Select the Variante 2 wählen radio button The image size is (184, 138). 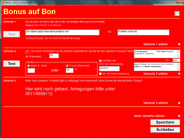pos(179,74)
